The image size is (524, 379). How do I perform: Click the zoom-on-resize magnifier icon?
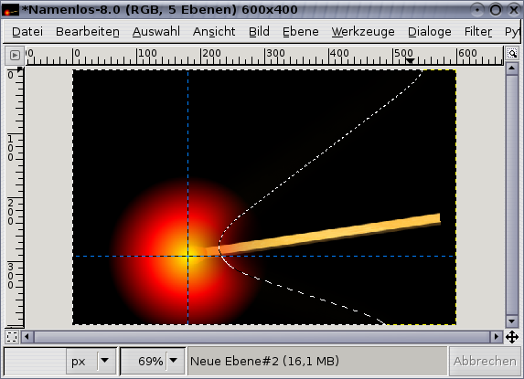[x=512, y=53]
